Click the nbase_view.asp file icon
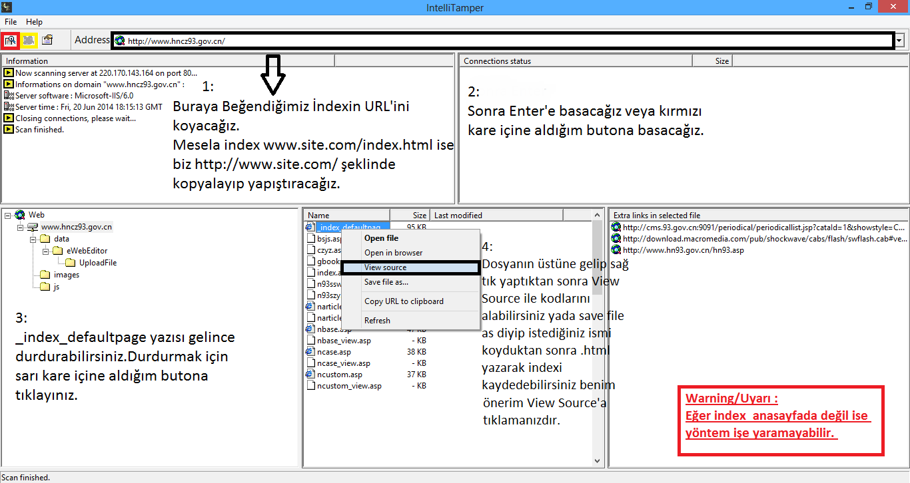 (x=310, y=341)
